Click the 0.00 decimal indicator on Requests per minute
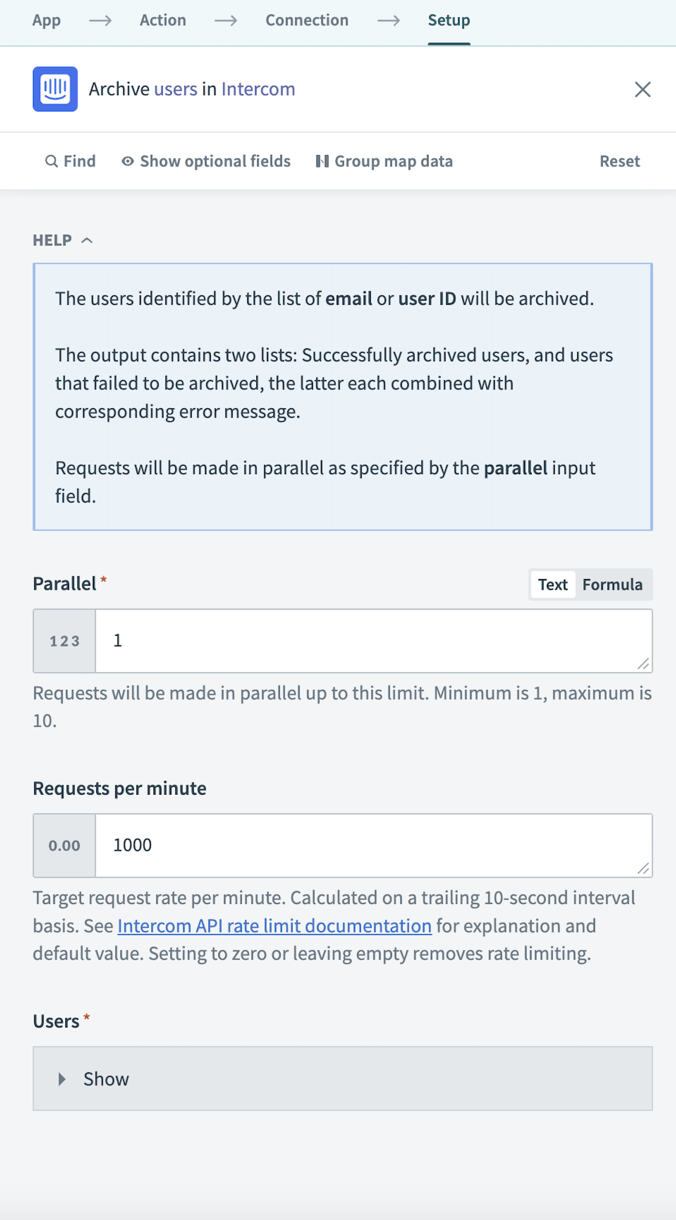 [63, 845]
